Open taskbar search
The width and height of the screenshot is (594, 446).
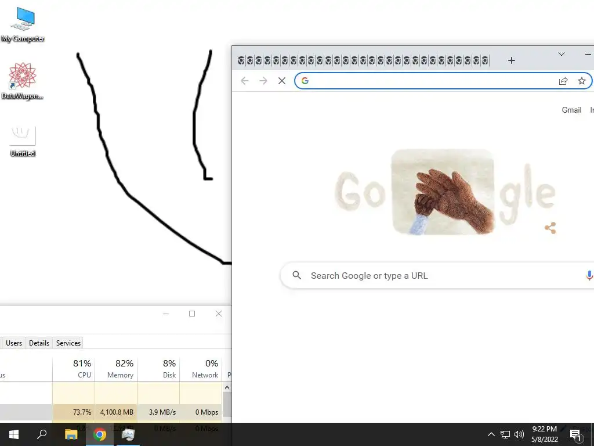click(42, 434)
